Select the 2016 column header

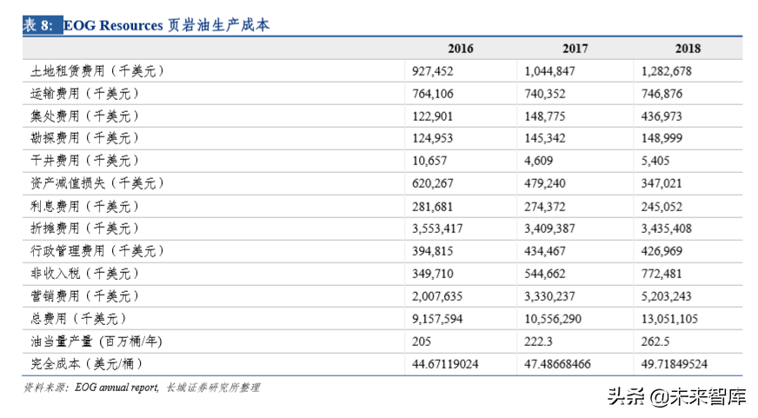(460, 49)
